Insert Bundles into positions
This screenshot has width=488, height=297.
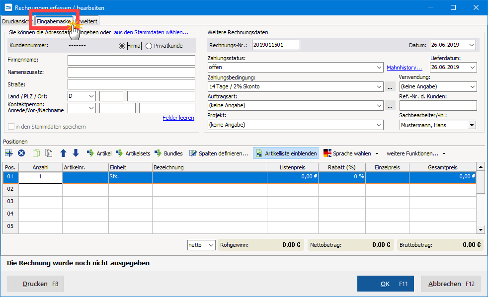tap(168, 153)
